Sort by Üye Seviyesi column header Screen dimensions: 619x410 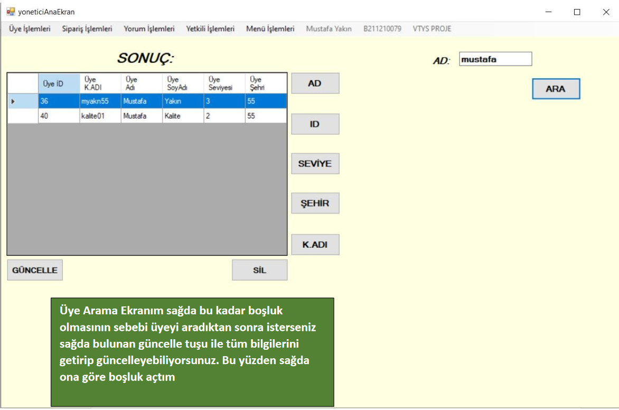(x=224, y=83)
